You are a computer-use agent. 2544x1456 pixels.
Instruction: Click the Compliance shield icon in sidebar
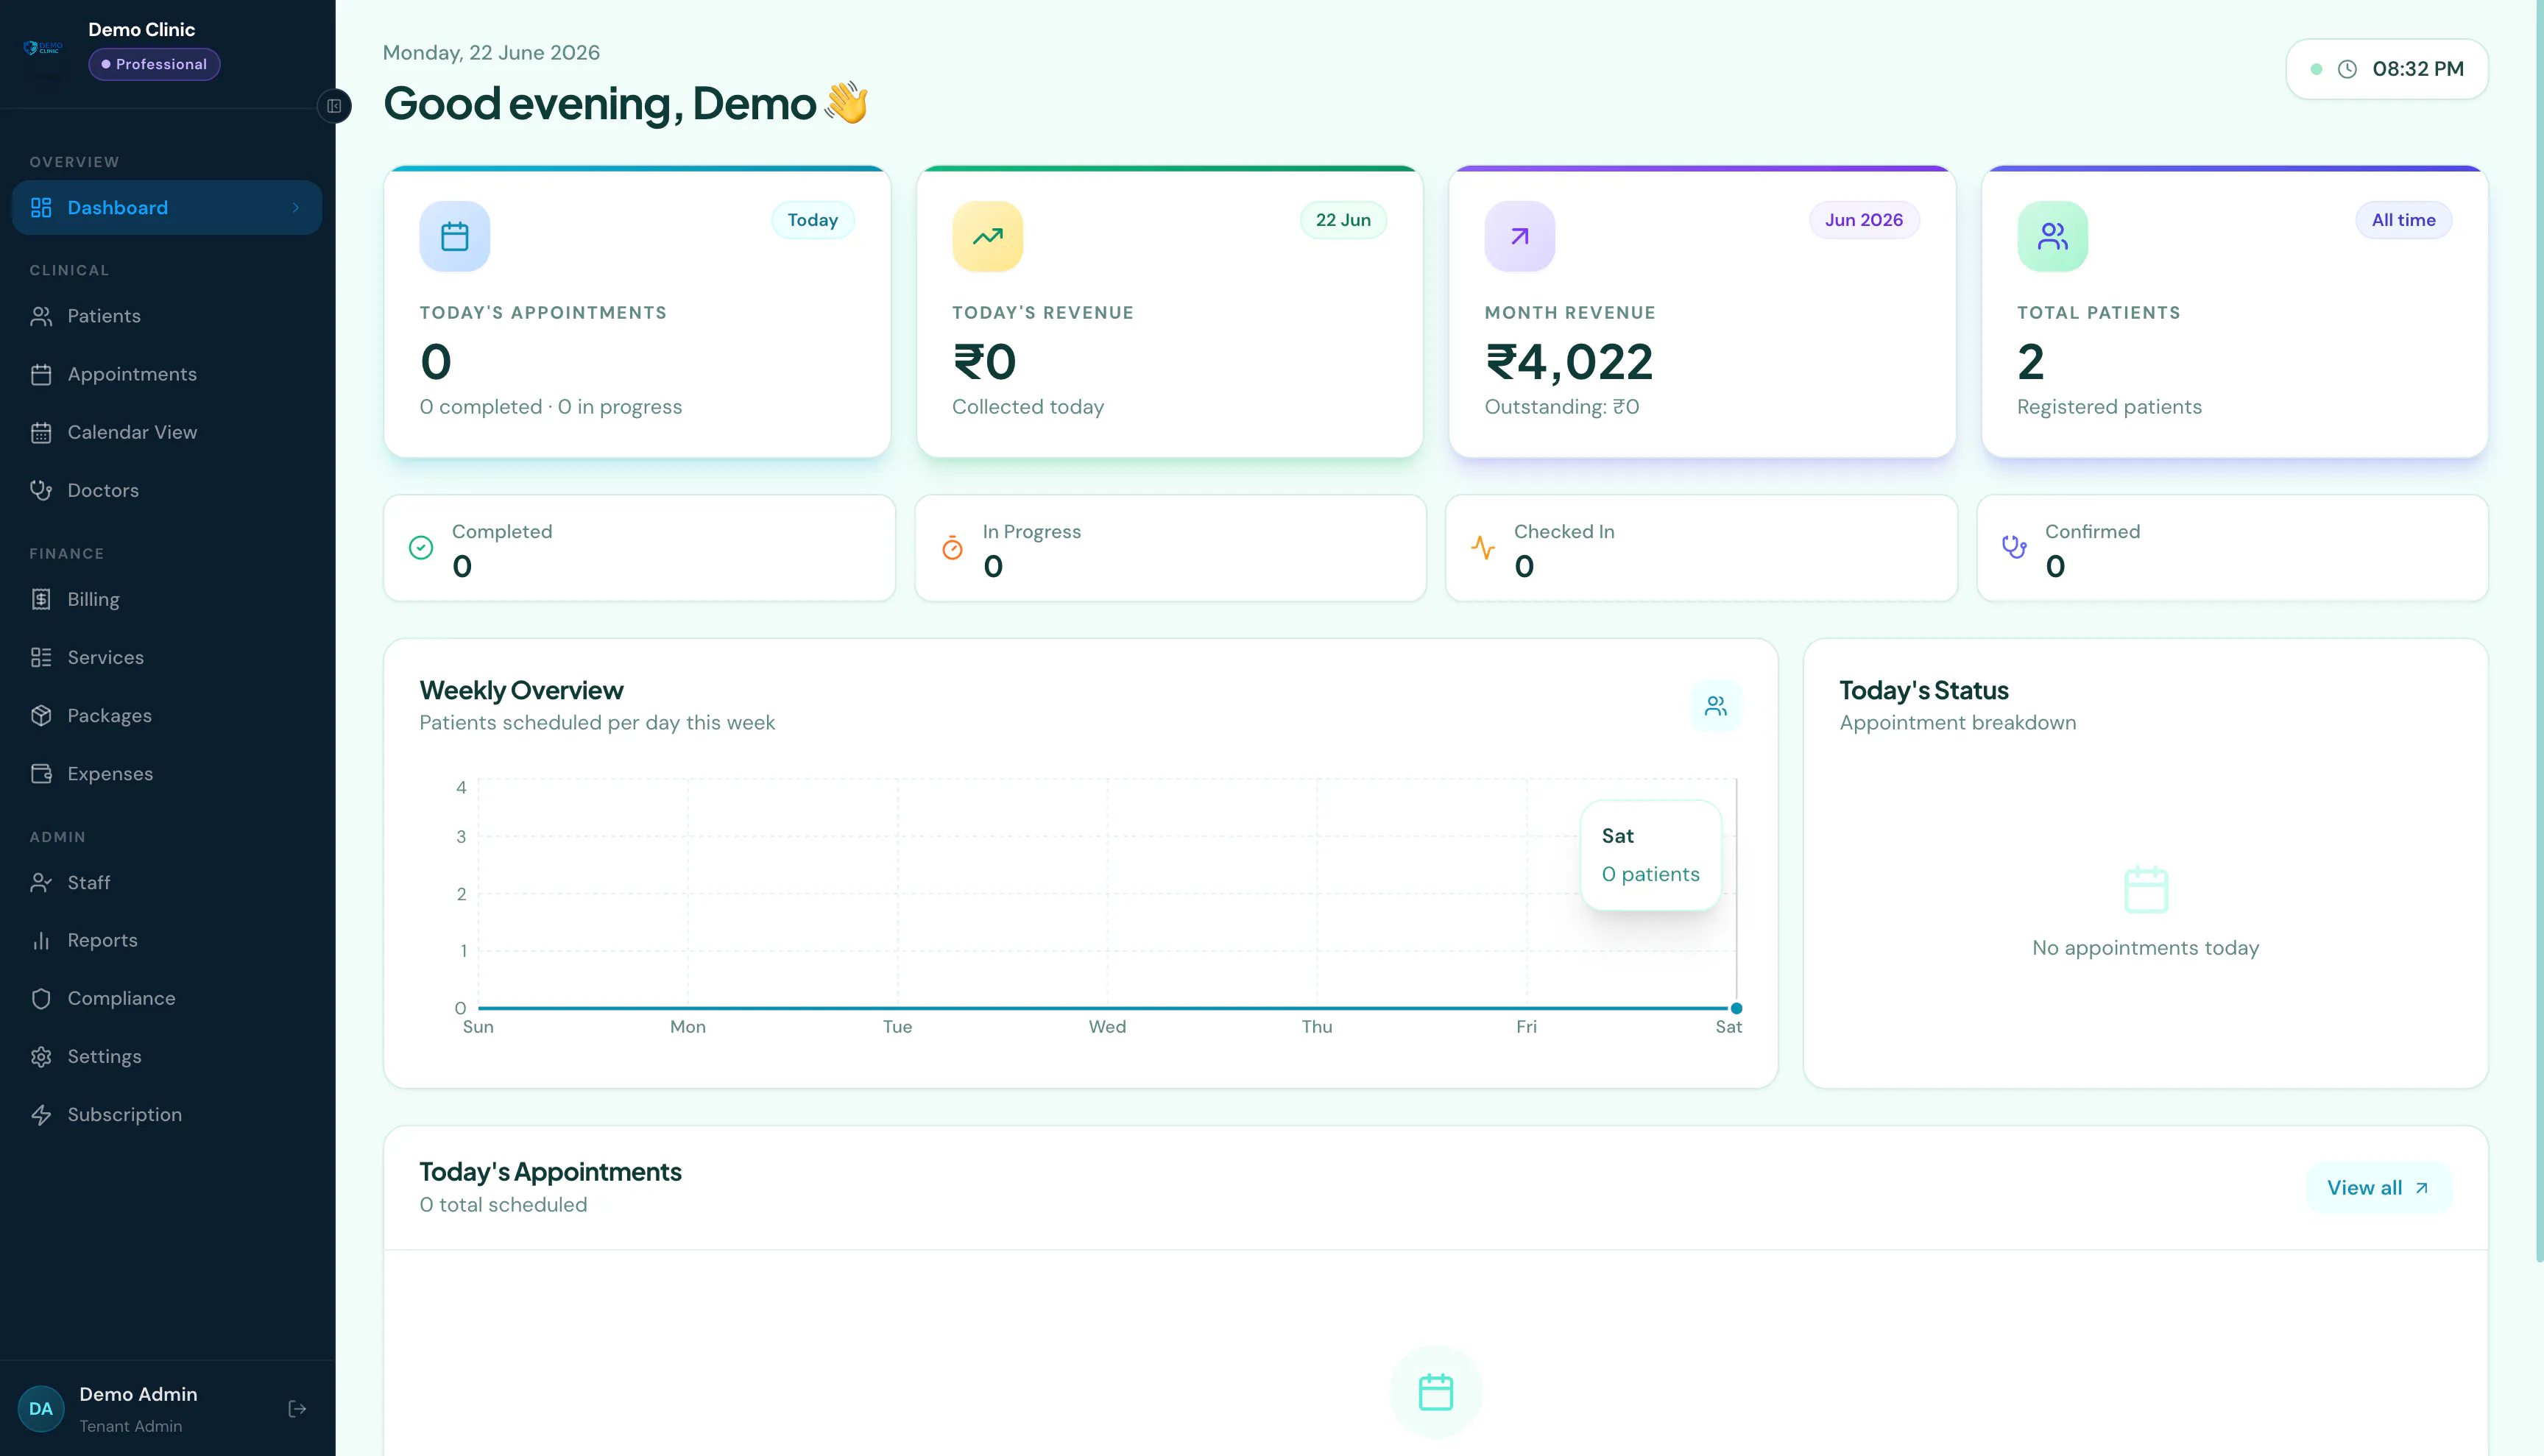41,998
